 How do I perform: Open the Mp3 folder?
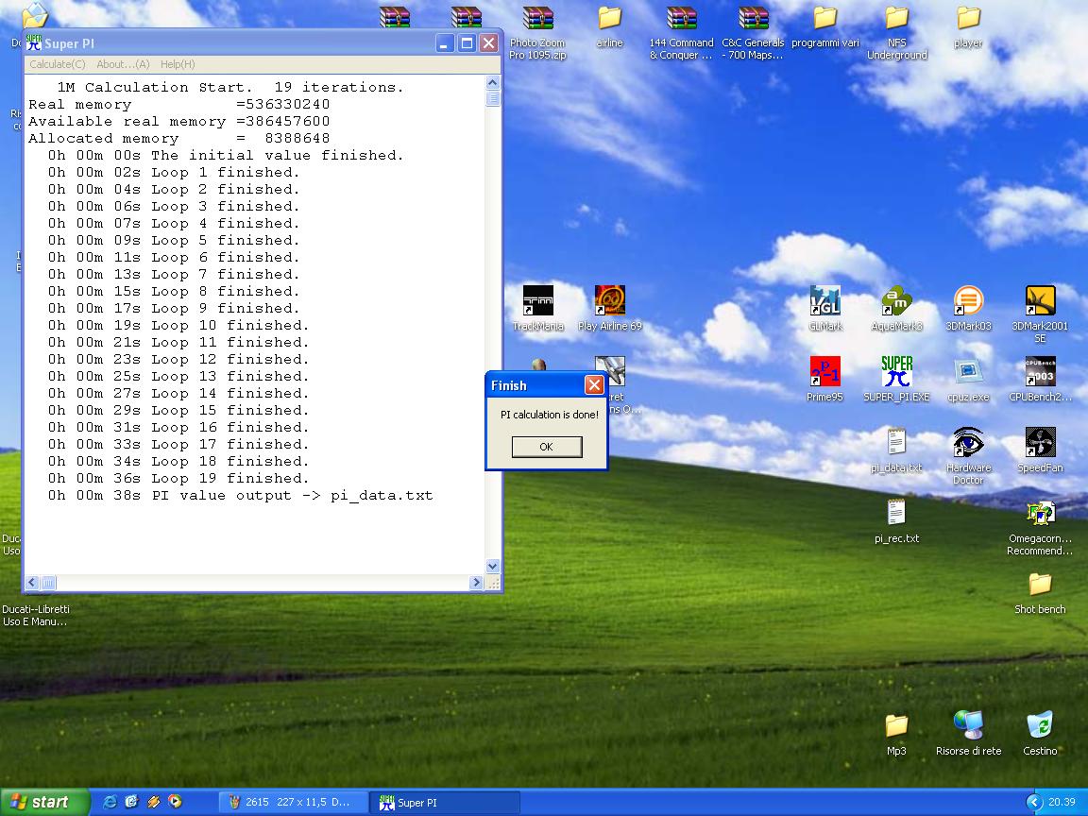pyautogui.click(x=896, y=734)
